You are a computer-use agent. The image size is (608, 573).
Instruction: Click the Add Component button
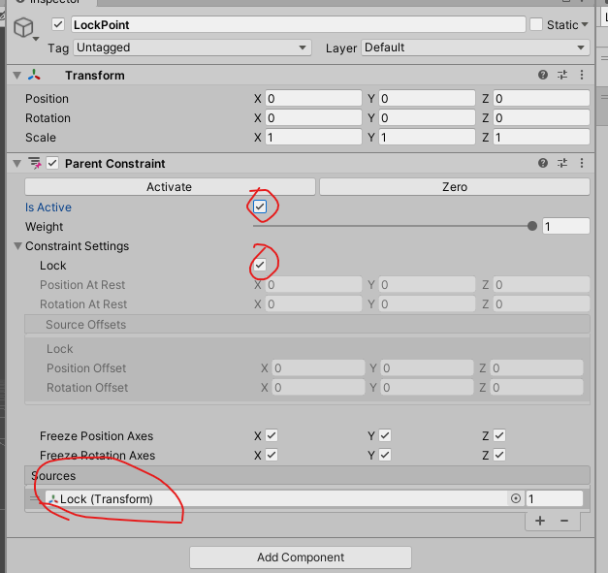click(x=301, y=557)
